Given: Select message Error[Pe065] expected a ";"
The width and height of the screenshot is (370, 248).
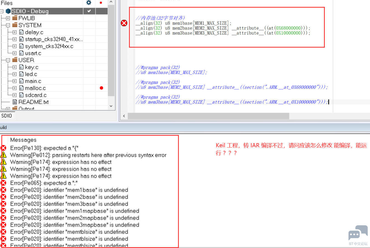Looking at the screenshot, I should pyautogui.click(x=44, y=183).
